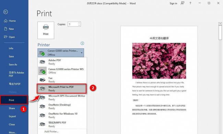Screen dimensions: 223x134
Task: Select Adobe PDF printer entry
Action: click(x=62, y=62)
